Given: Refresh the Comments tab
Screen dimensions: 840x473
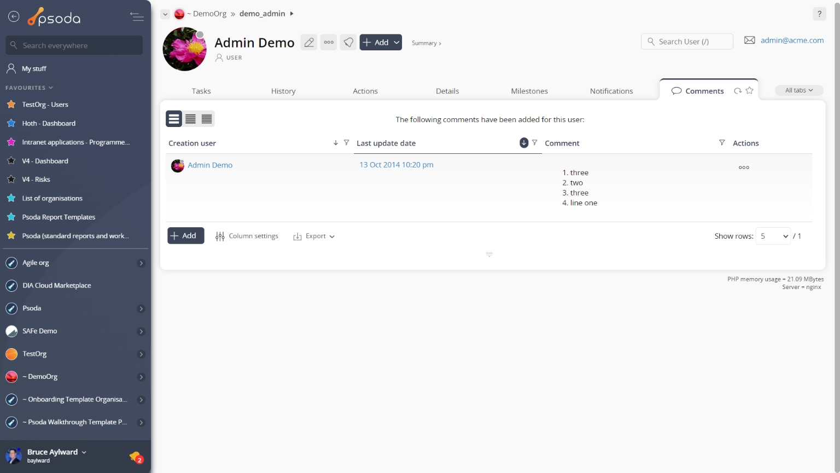Looking at the screenshot, I should [x=738, y=91].
